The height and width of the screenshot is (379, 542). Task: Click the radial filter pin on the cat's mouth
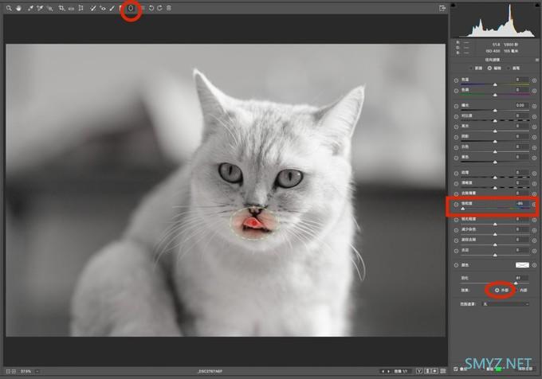click(x=253, y=223)
